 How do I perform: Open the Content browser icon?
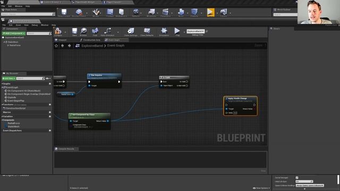tap(110, 13)
